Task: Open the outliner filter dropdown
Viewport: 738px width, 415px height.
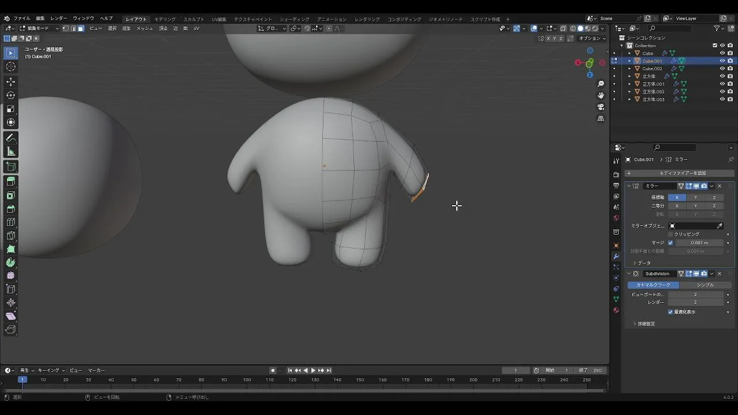Action: (719, 28)
